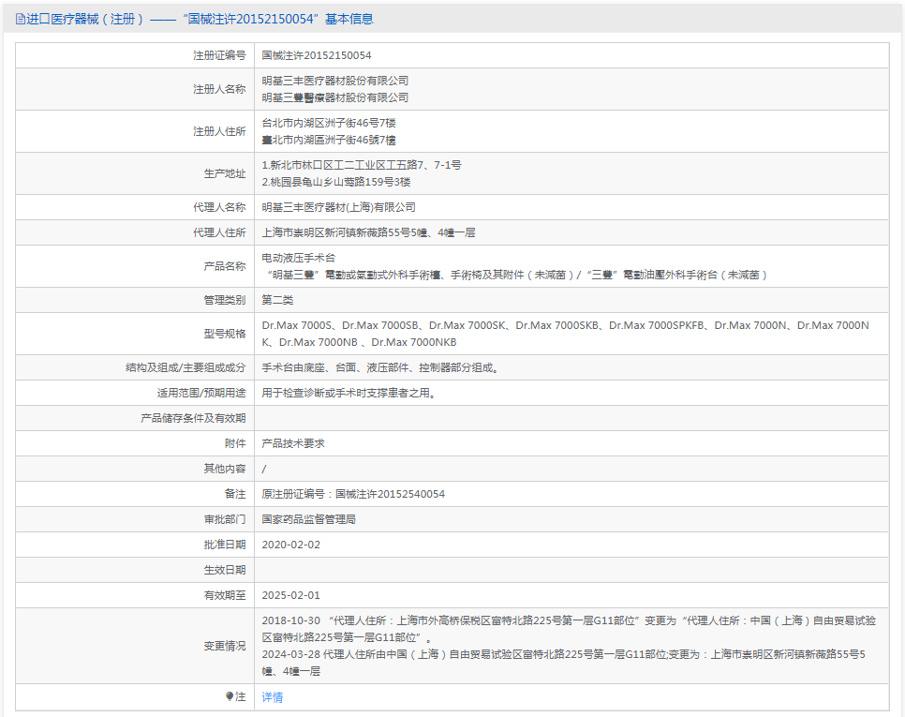Click the 产品技术要求 attachment entry
The height and width of the screenshot is (717, 905).
pos(293,443)
